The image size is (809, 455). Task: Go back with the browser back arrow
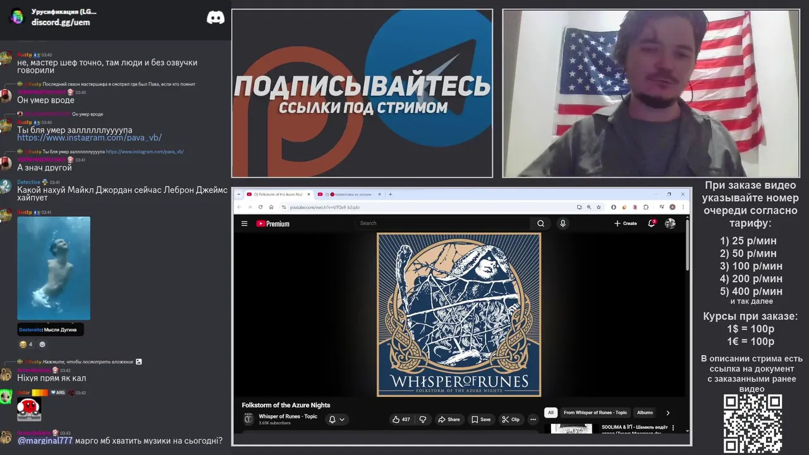coord(240,207)
